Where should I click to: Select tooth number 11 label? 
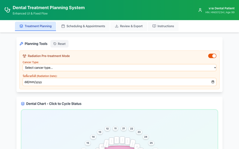[115, 129]
